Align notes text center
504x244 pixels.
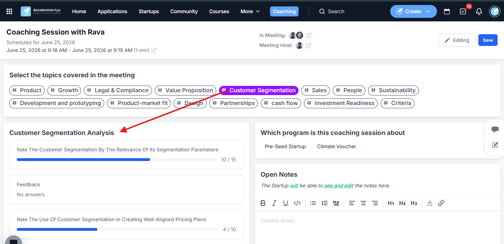tap(363, 203)
